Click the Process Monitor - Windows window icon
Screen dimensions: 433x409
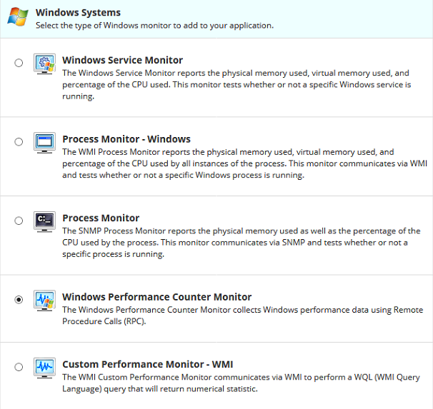pyautogui.click(x=44, y=143)
